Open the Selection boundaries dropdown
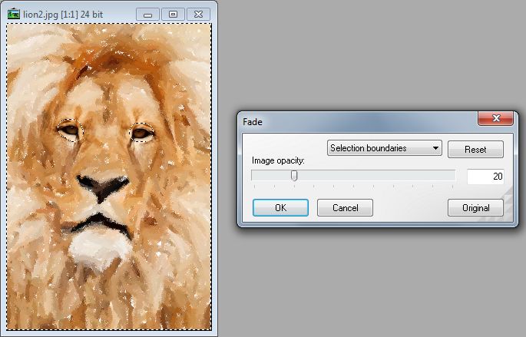Image resolution: width=526 pixels, height=337 pixels. coord(385,148)
